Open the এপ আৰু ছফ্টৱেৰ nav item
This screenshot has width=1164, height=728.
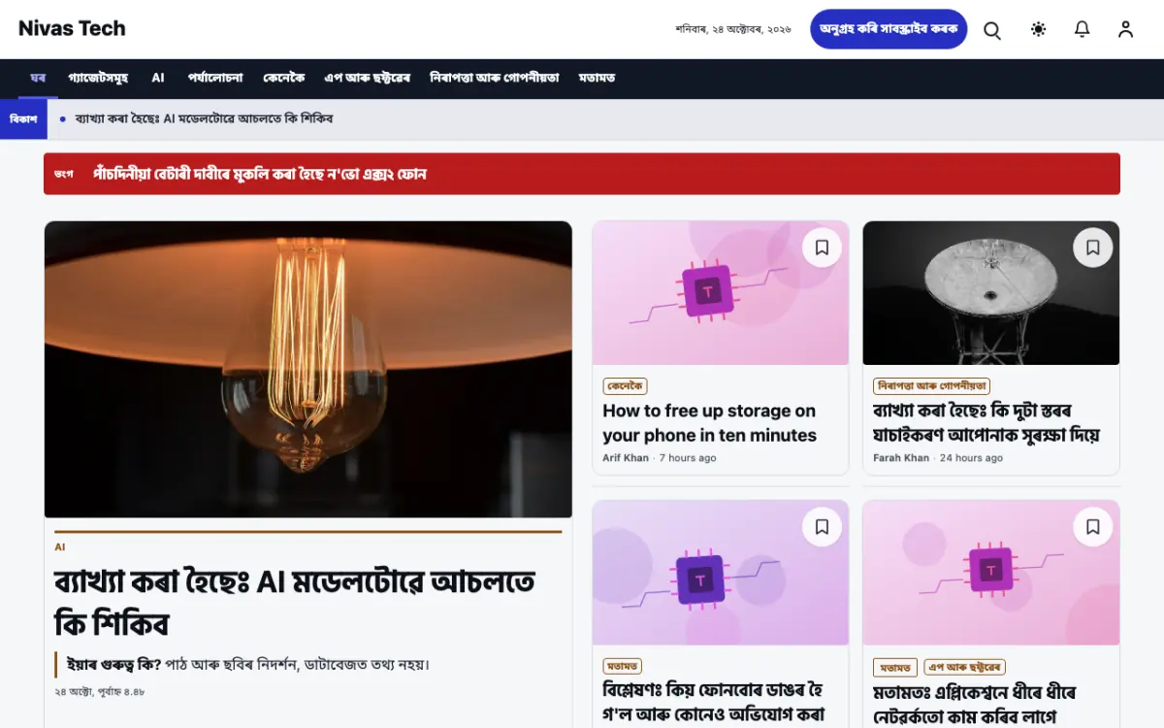pos(368,78)
